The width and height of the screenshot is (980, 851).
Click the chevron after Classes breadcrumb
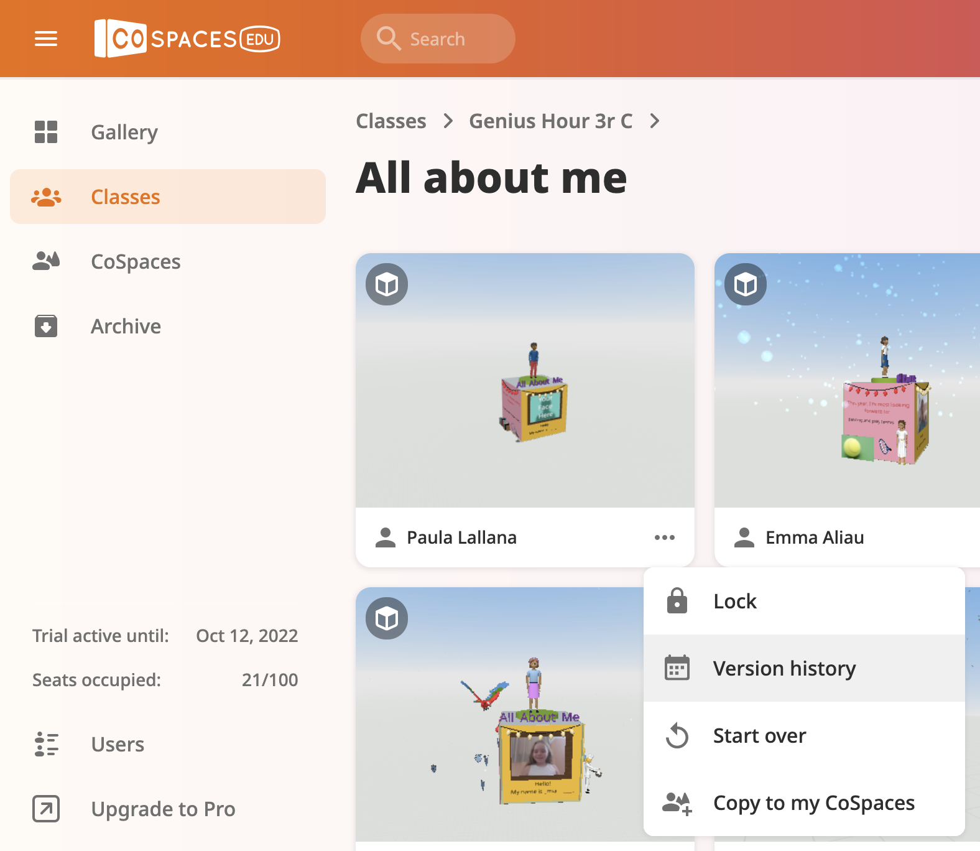448,121
